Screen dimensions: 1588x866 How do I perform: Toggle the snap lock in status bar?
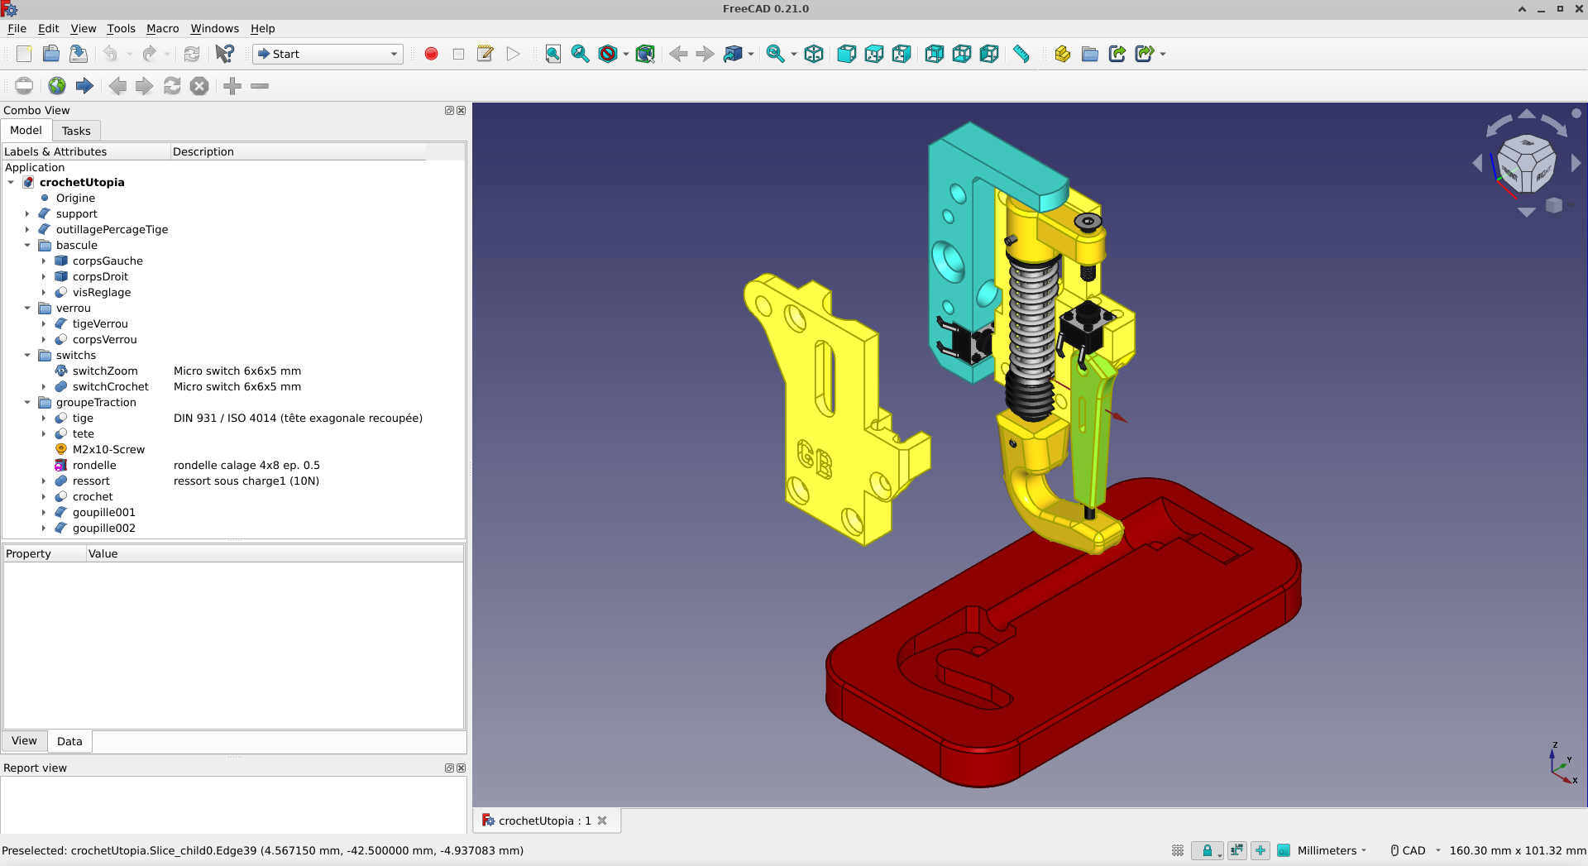point(1208,850)
